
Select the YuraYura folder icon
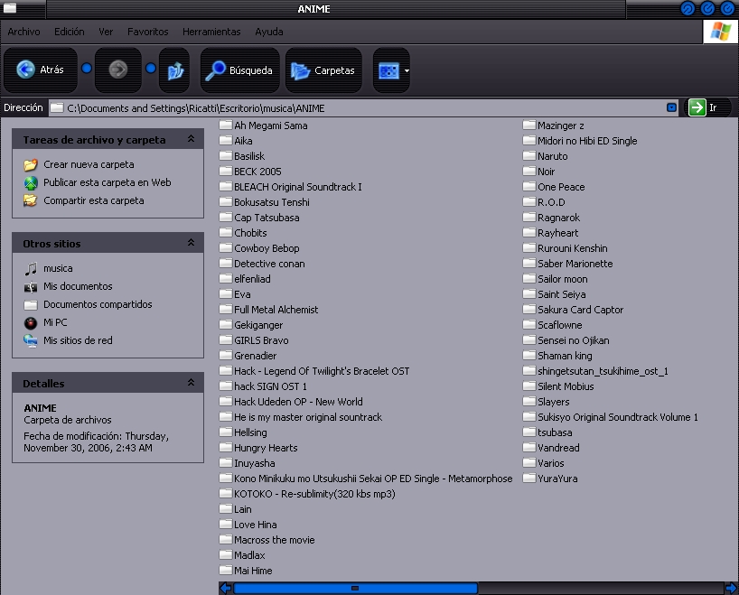(529, 479)
